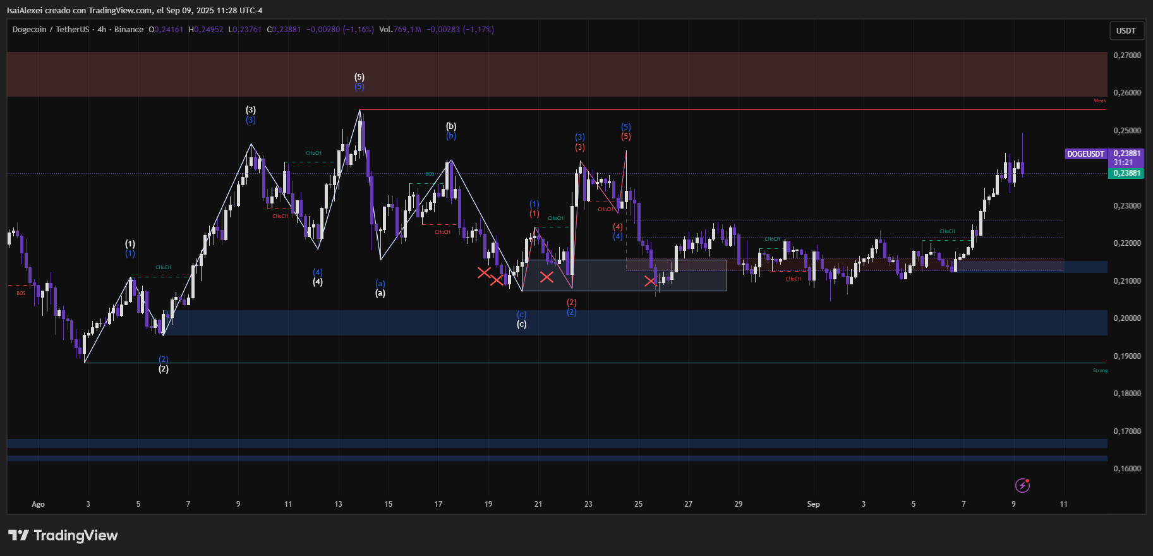1153x556 pixels.
Task: Select the leftmost red X marker on the chart
Action: coord(484,272)
